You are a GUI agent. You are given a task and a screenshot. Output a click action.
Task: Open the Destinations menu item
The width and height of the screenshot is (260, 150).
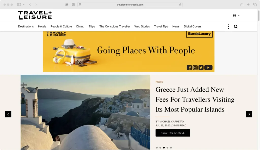(26, 26)
